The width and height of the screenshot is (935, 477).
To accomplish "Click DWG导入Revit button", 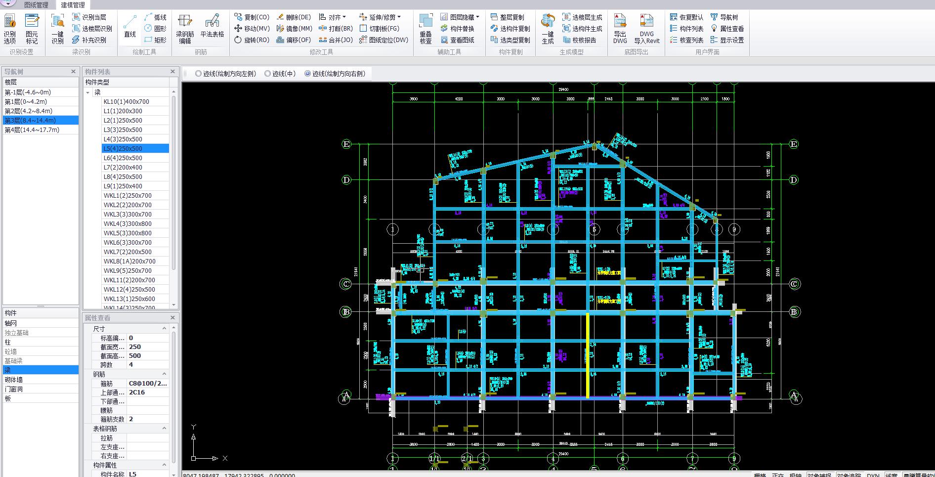I will pyautogui.click(x=647, y=29).
